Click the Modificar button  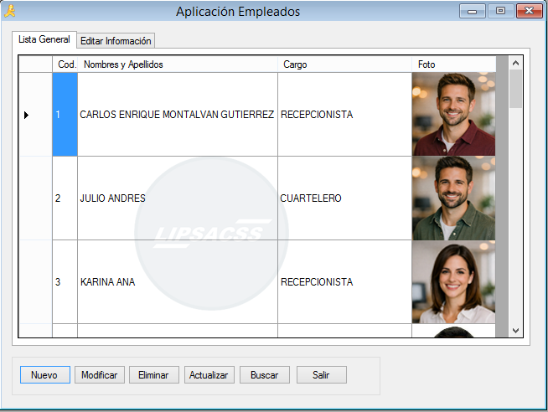99,374
